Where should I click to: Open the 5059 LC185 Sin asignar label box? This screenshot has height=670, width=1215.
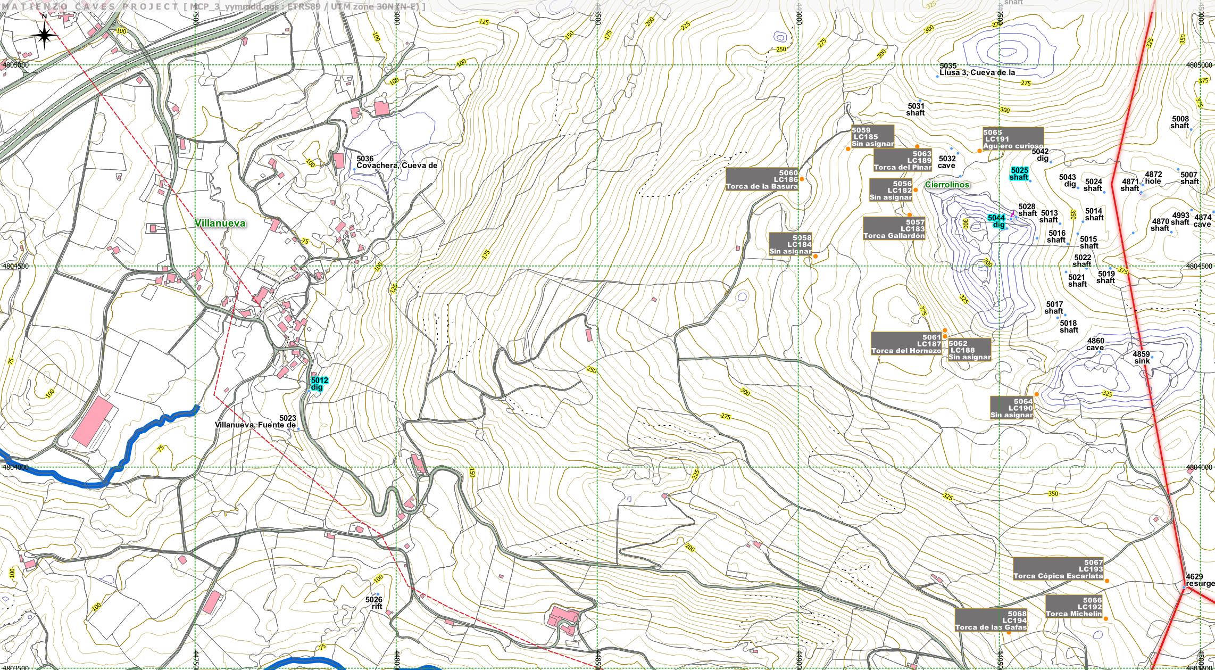[872, 137]
